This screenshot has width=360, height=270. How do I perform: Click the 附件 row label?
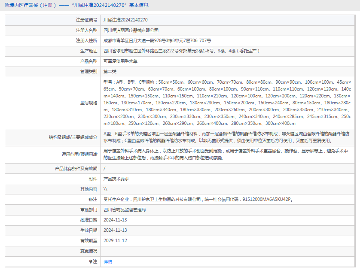(93, 179)
